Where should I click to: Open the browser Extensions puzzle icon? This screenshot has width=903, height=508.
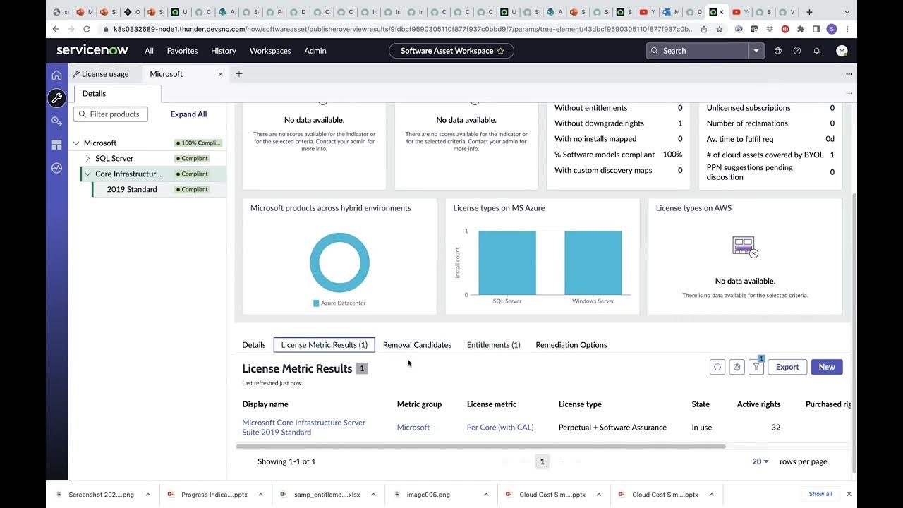pyautogui.click(x=801, y=30)
